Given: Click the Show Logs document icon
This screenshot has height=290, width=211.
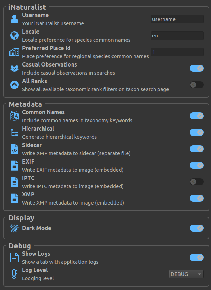Looking at the screenshot, I should [x=14, y=257].
